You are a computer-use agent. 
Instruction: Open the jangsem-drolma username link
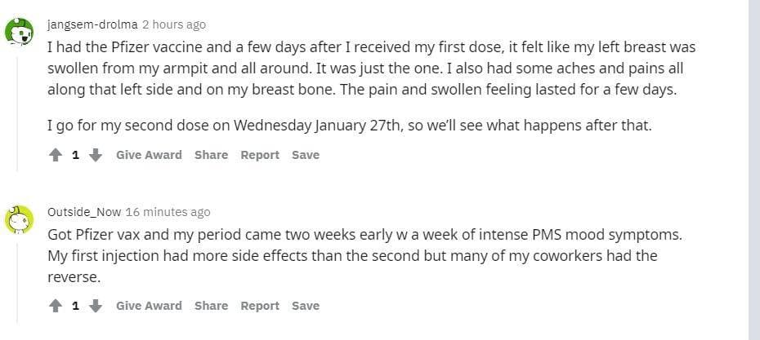(x=93, y=24)
